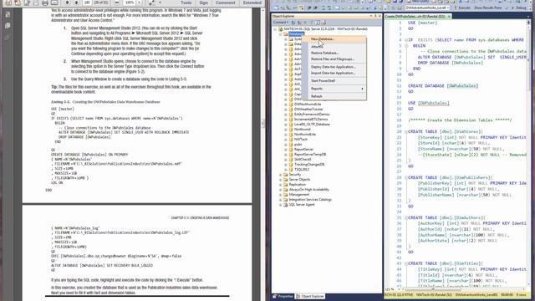Choose Attach in the context menu
The image size is (535, 301).
(317, 47)
